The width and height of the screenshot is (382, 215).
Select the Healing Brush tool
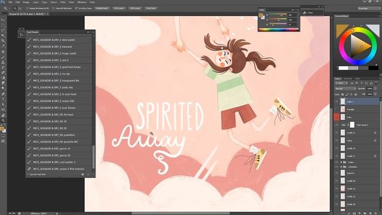click(x=3, y=52)
